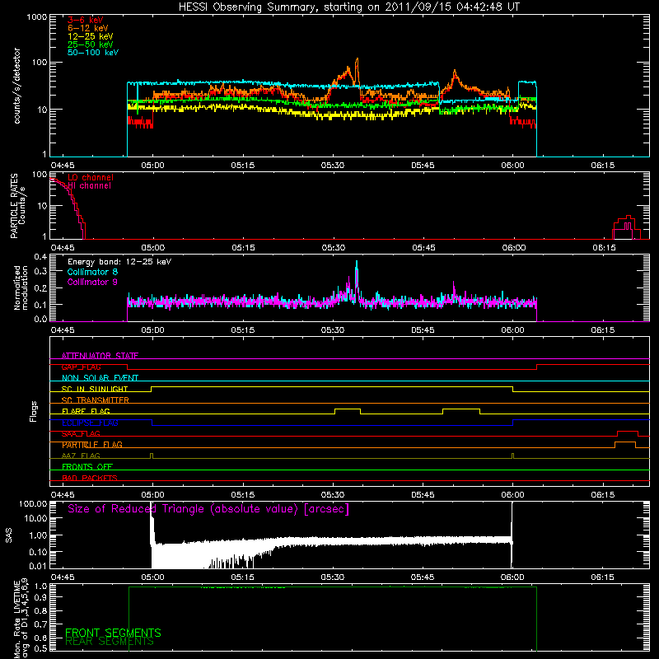Click the AAZ_FLAG label
The image size is (659, 659).
click(81, 456)
